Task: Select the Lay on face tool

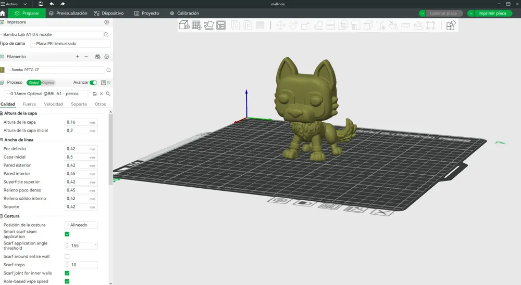Action: pos(318,25)
